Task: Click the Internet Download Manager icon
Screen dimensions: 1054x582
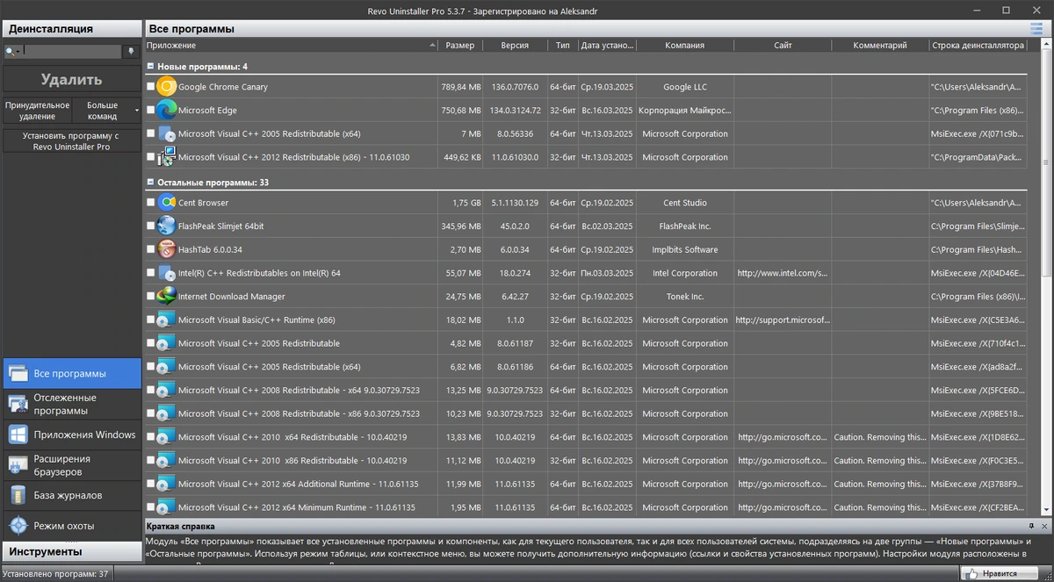Action: (167, 297)
